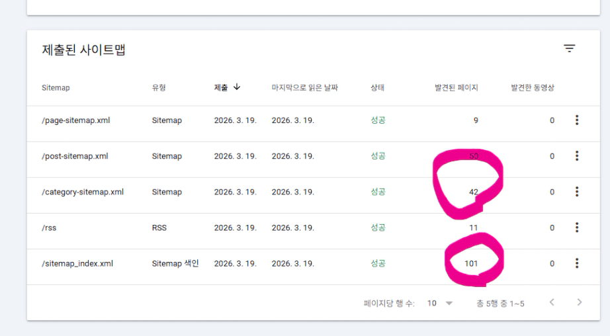Toggle sort arrow on 제출 column
Image resolution: width=610 pixels, height=336 pixels.
click(x=237, y=87)
